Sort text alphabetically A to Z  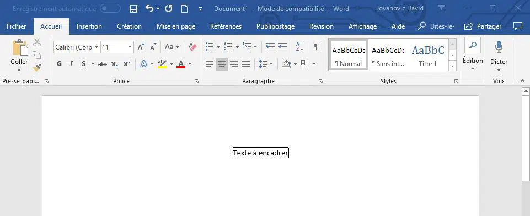(299, 47)
